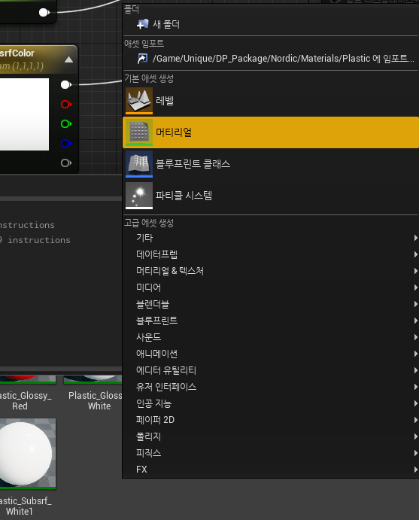Expand the 미디어 submenu
Image resolution: width=419 pixels, height=520 pixels.
pos(271,287)
